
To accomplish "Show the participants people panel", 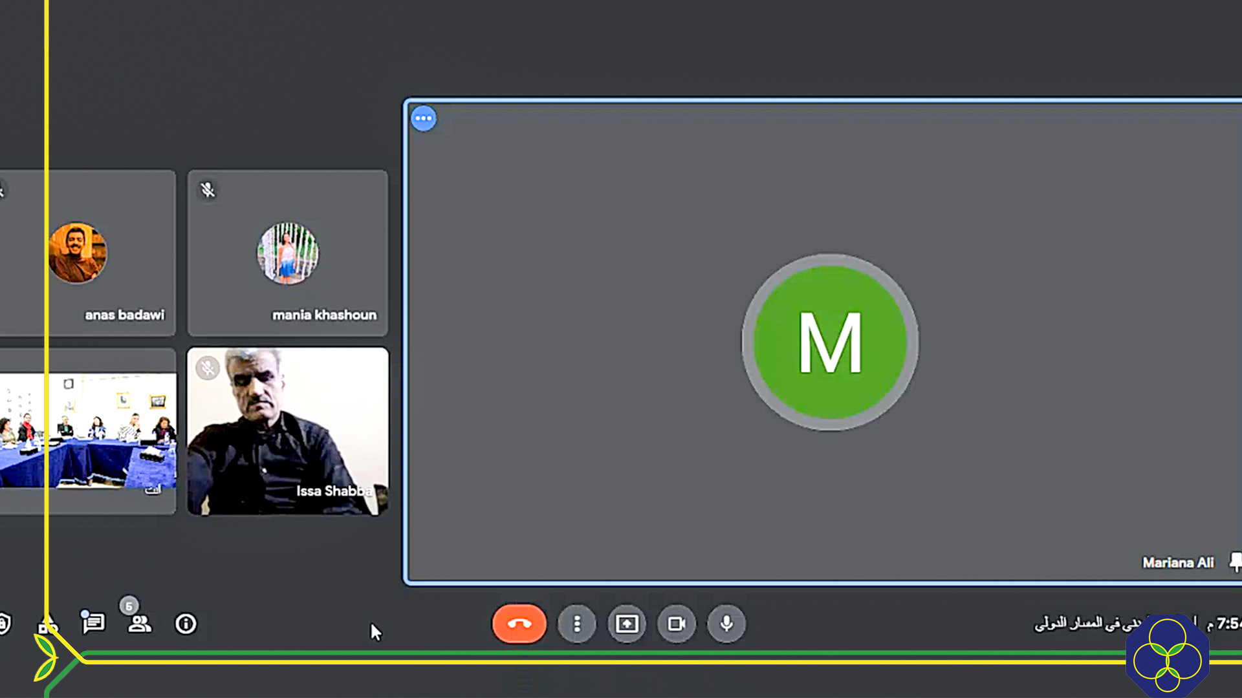I will click(x=139, y=624).
